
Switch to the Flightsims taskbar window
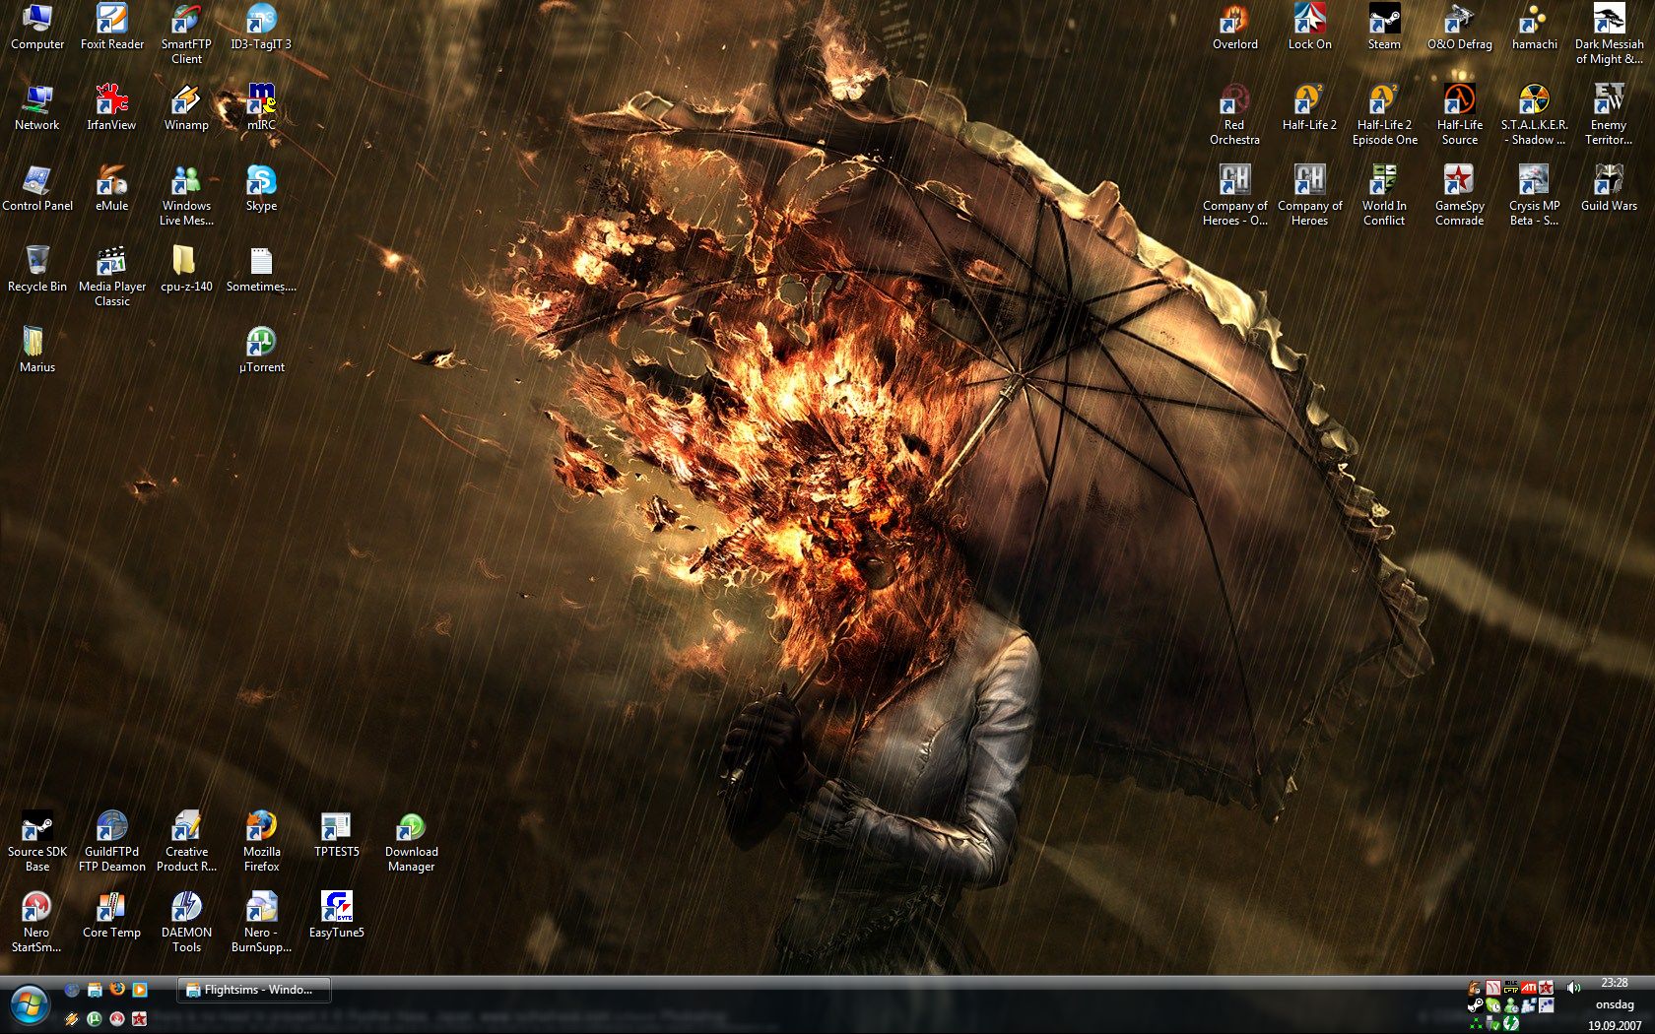254,990
